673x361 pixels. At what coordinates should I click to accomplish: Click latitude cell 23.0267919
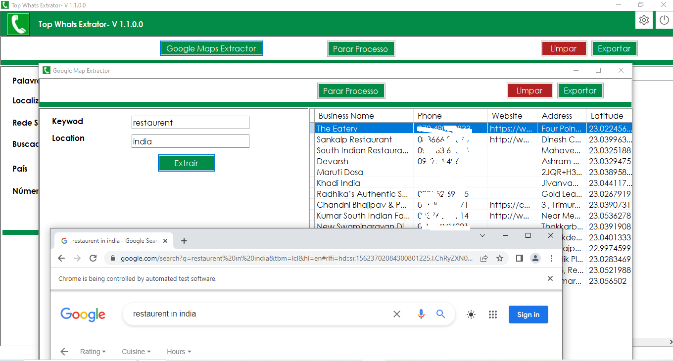click(x=609, y=194)
